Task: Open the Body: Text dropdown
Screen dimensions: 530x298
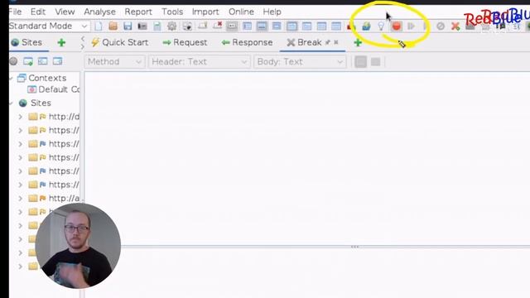Action: click(x=300, y=62)
